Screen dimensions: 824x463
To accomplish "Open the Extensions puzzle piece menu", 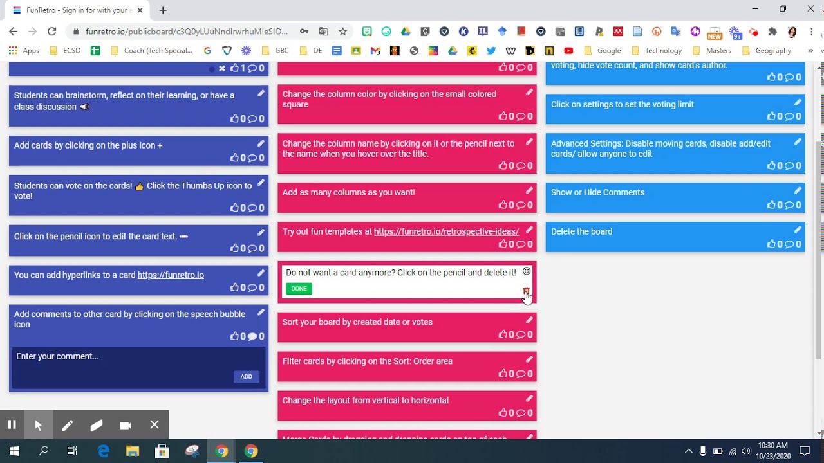I will point(772,32).
